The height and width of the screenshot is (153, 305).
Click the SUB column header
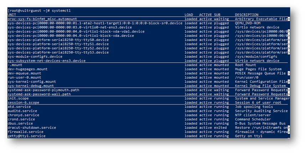point(217,15)
